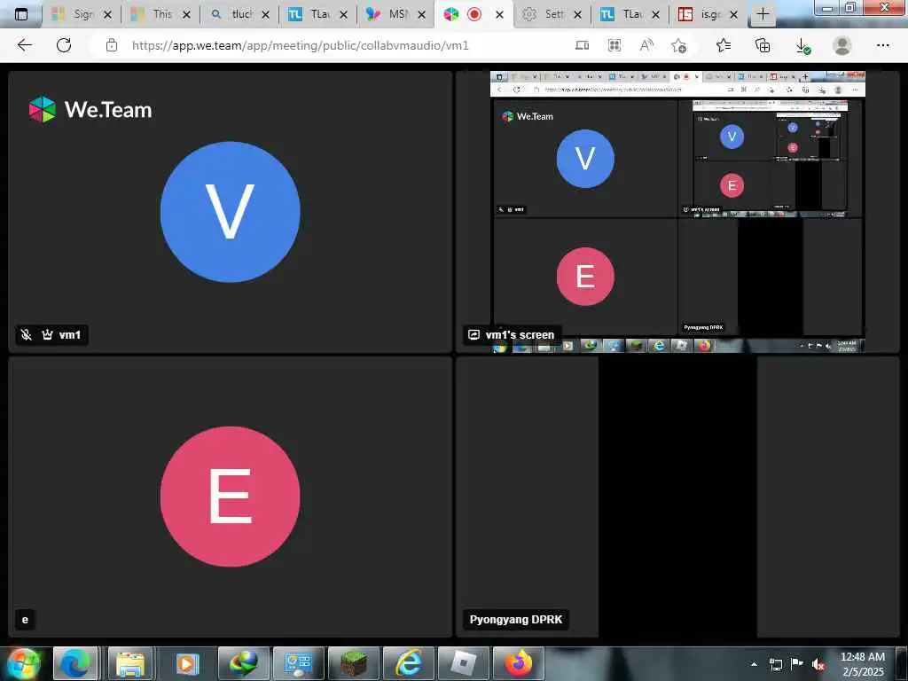Refresh the We.Team meeting page
The height and width of the screenshot is (681, 908).
64,45
